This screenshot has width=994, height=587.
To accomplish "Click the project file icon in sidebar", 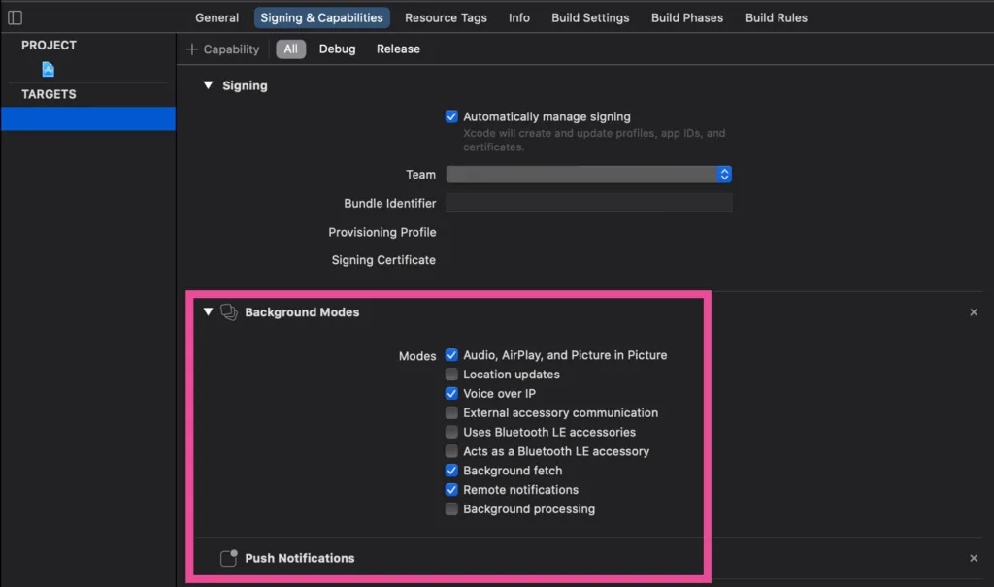I will 48,69.
